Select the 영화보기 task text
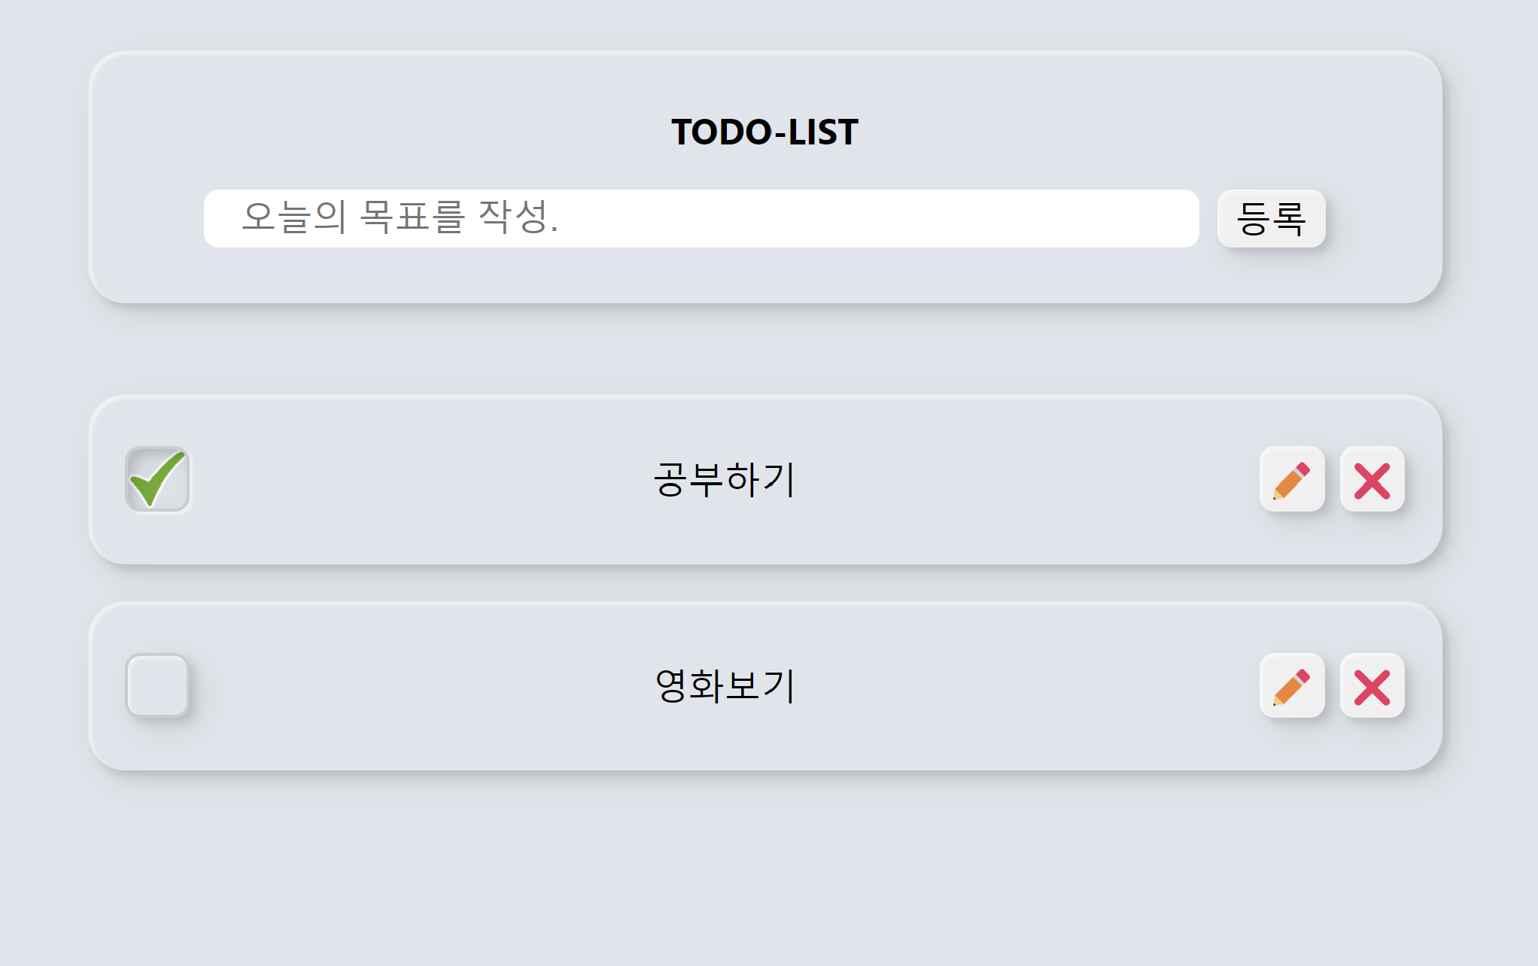The height and width of the screenshot is (966, 1538). (724, 686)
